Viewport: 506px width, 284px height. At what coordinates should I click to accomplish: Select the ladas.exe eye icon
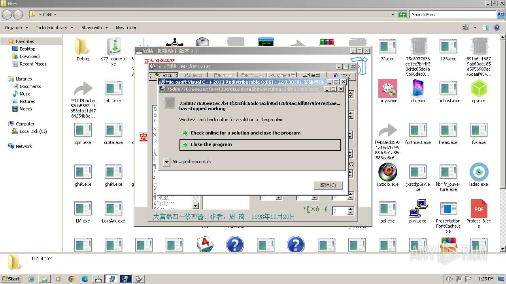(479, 172)
